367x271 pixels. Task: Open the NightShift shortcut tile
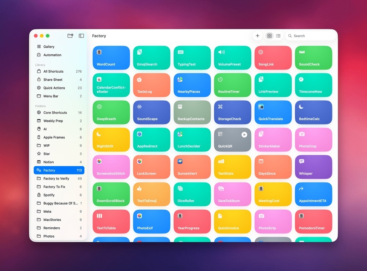click(x=111, y=140)
